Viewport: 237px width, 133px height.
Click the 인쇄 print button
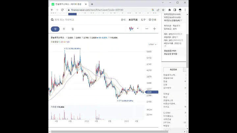pos(152,20)
